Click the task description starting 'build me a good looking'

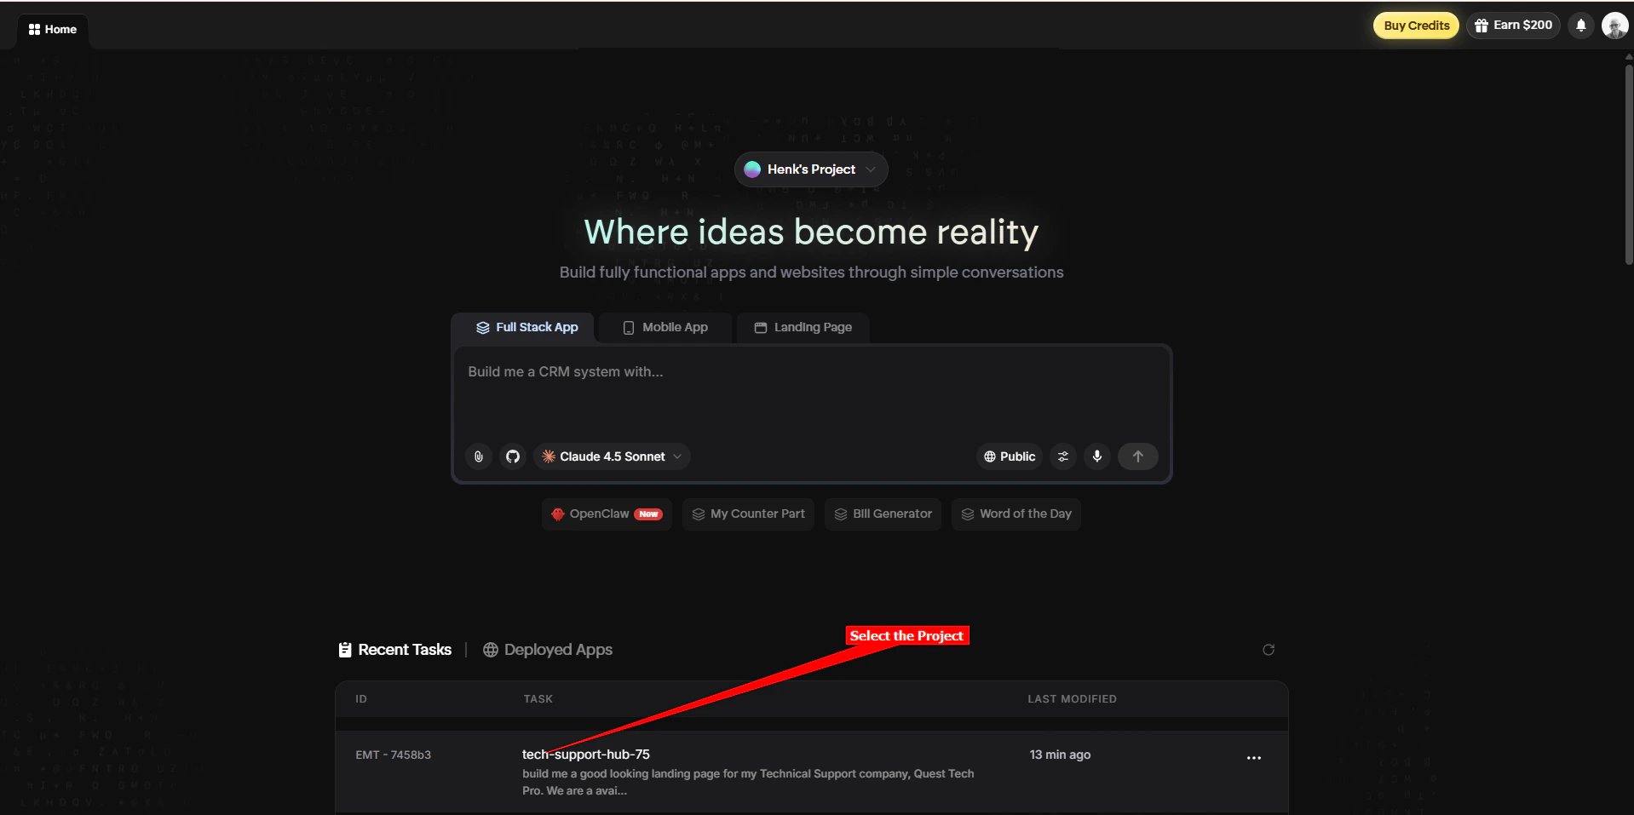coord(748,783)
